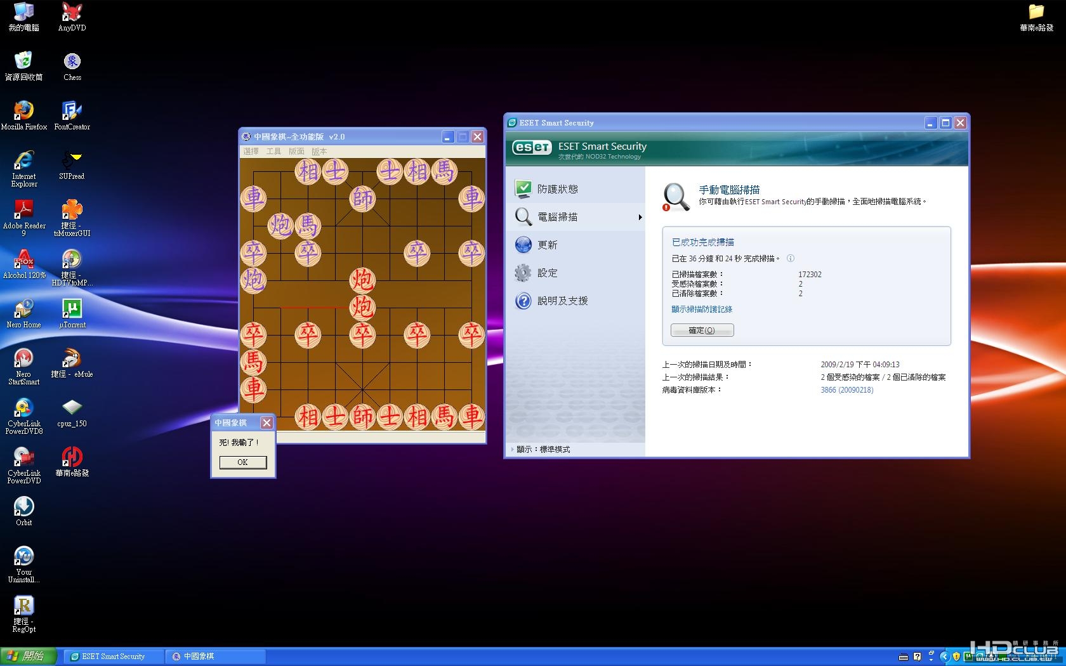Image resolution: width=1066 pixels, height=666 pixels.
Task: Open the RegOpt shortcut icon
Action: (23, 614)
